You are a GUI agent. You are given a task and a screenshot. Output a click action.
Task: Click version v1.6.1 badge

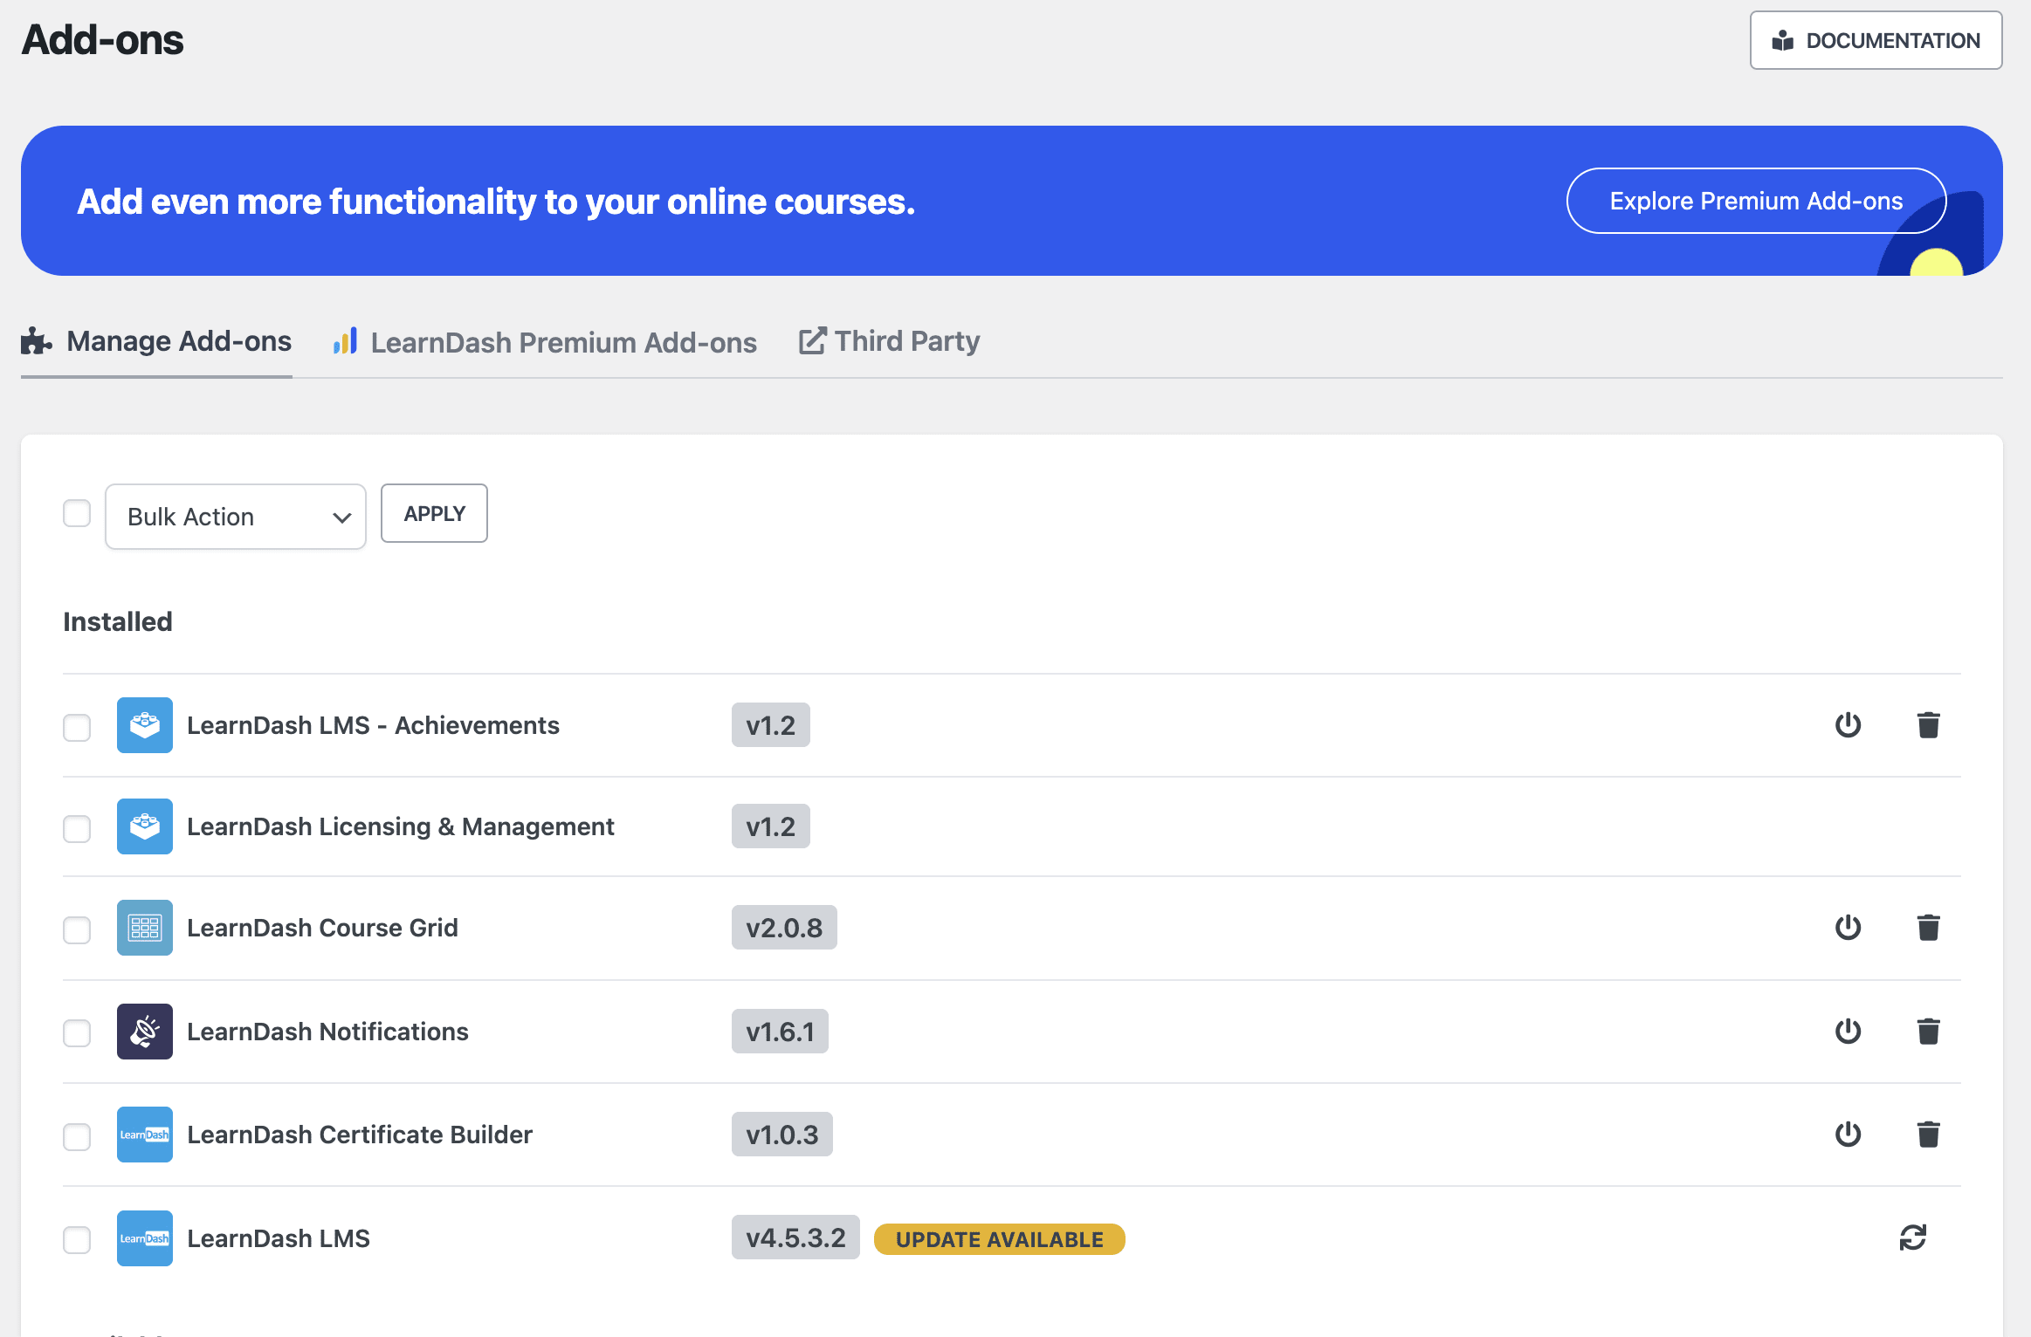(780, 1032)
